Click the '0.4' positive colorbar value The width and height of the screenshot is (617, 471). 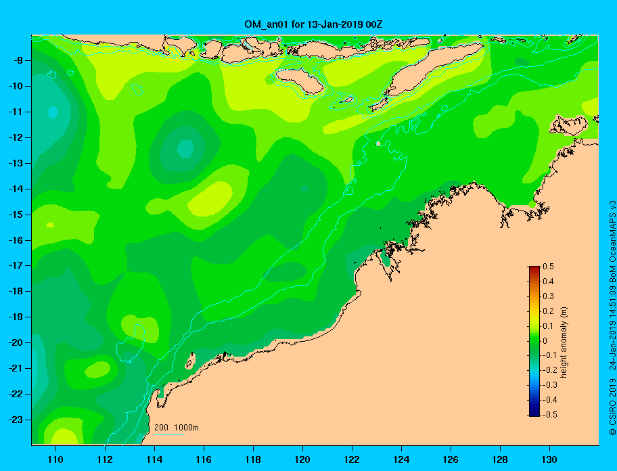tap(548, 282)
